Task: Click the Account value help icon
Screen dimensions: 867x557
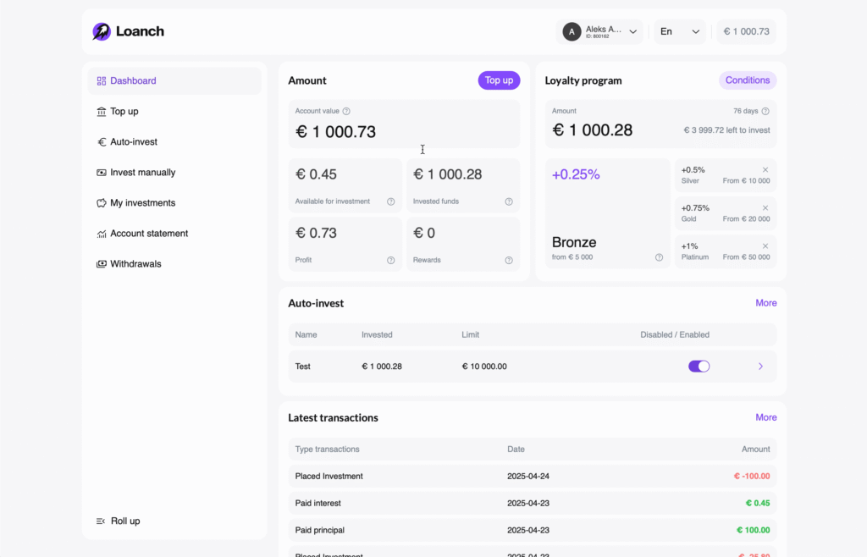Action: coord(346,111)
